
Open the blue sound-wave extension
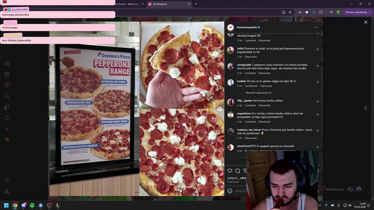coord(314,12)
